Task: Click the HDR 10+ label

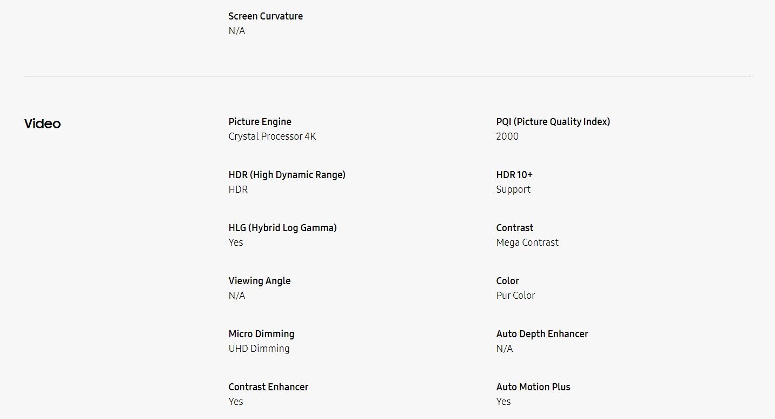Action: point(514,175)
